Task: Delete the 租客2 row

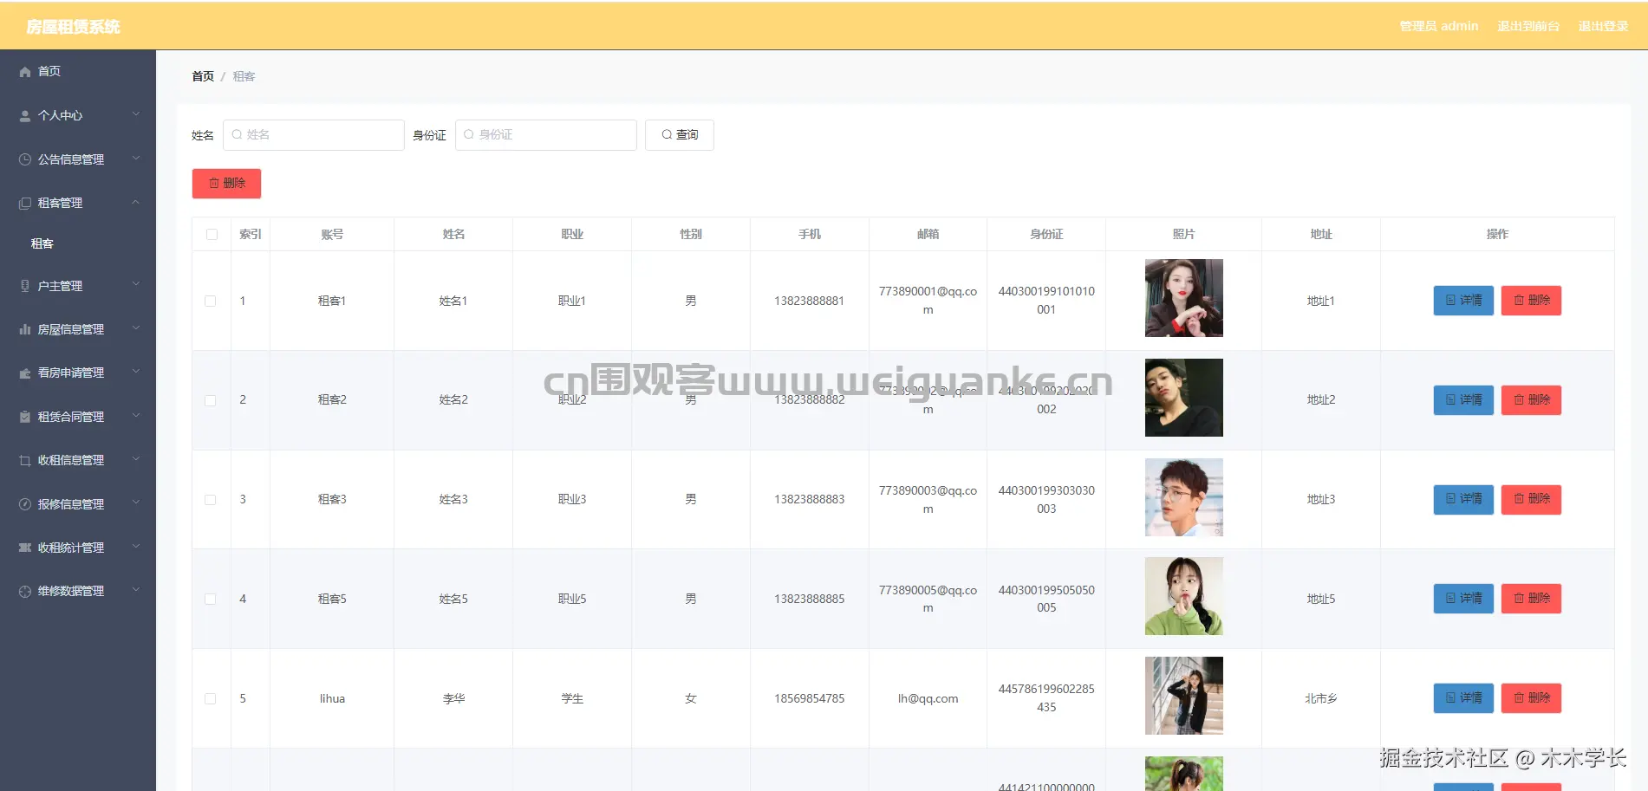Action: tap(1531, 400)
